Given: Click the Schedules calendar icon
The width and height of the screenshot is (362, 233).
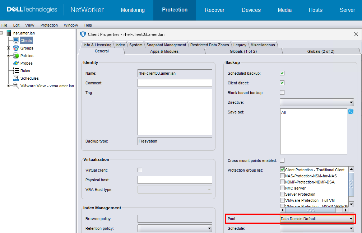Looking at the screenshot, I should [x=16, y=78].
